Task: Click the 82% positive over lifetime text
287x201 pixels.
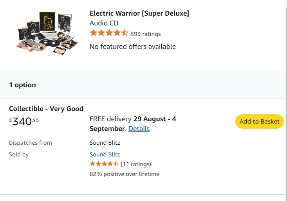Action: [124, 174]
